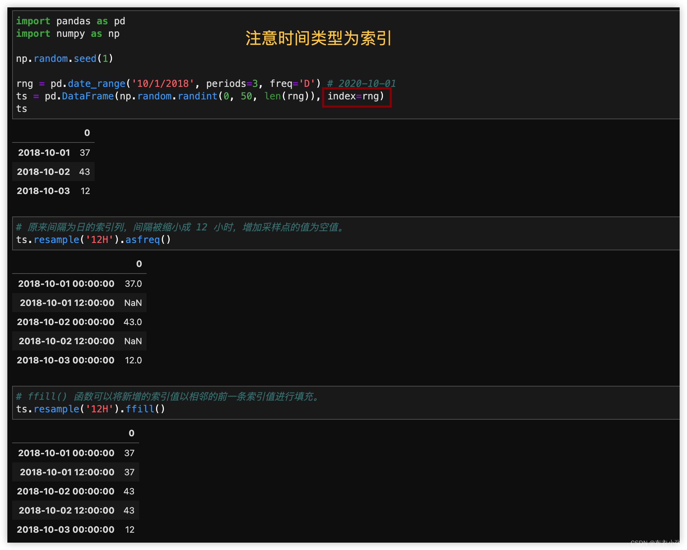Screen dimensions: 687x550
Task: Click the # 2020-10-01 comment
Action: tap(362, 84)
